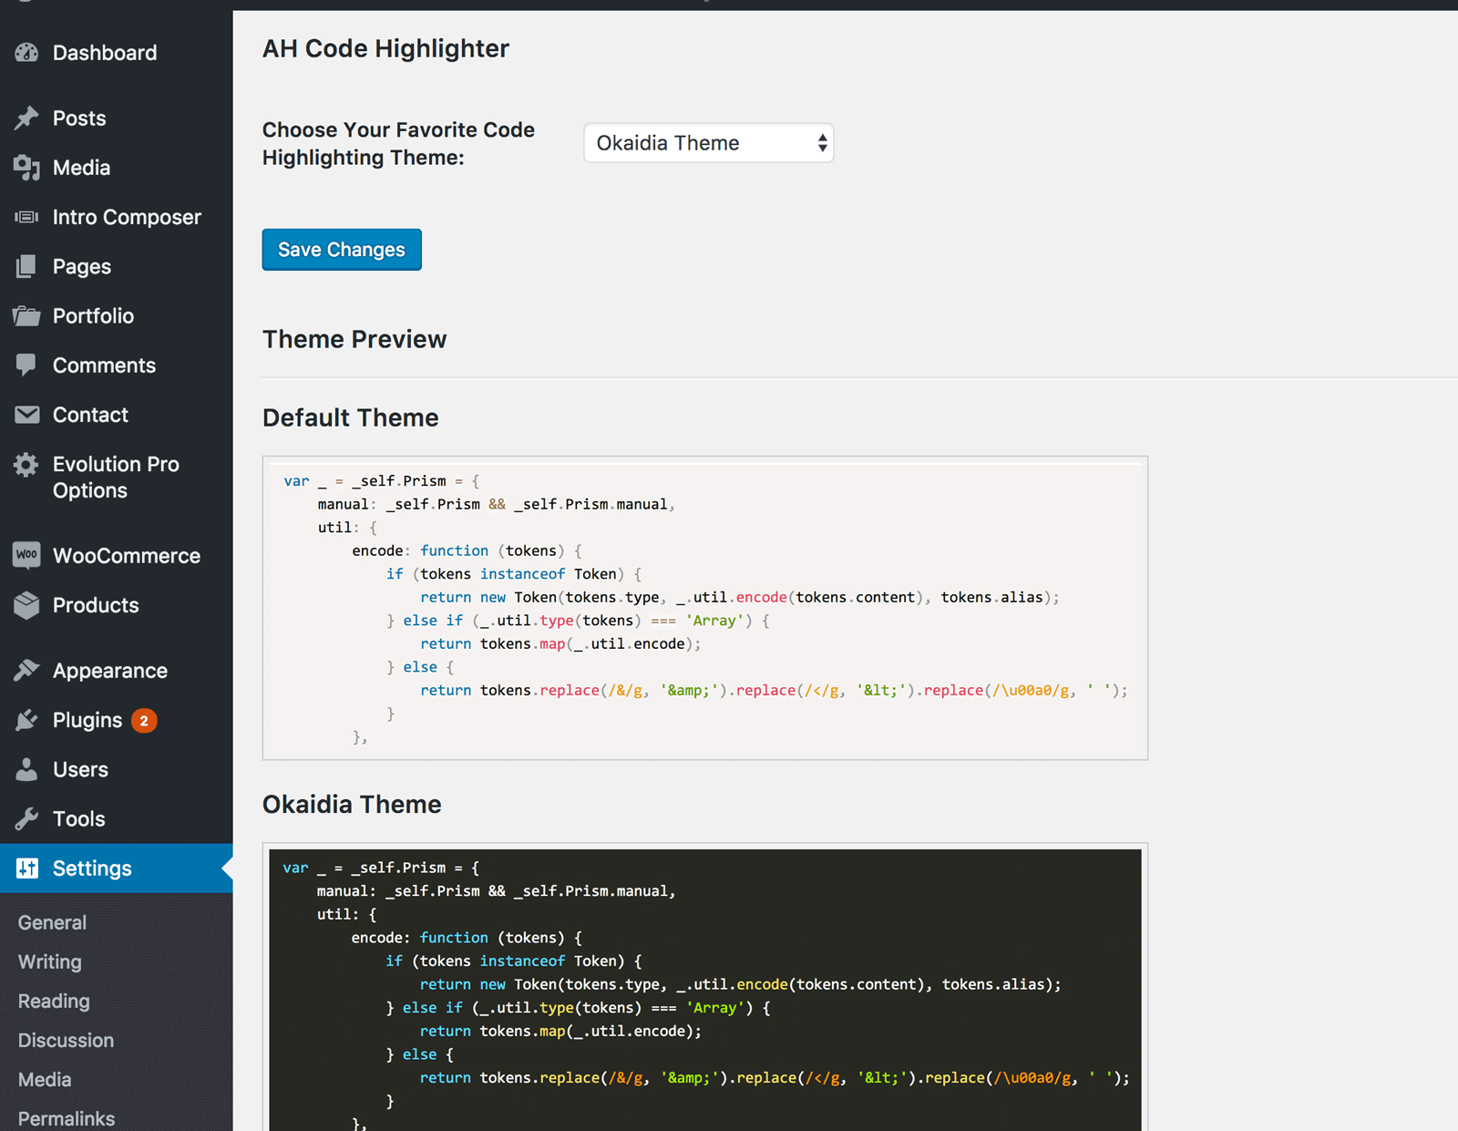
Task: Open Permalinks settings submenu
Action: pos(67,1118)
